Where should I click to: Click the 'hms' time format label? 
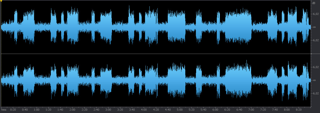point(4,109)
